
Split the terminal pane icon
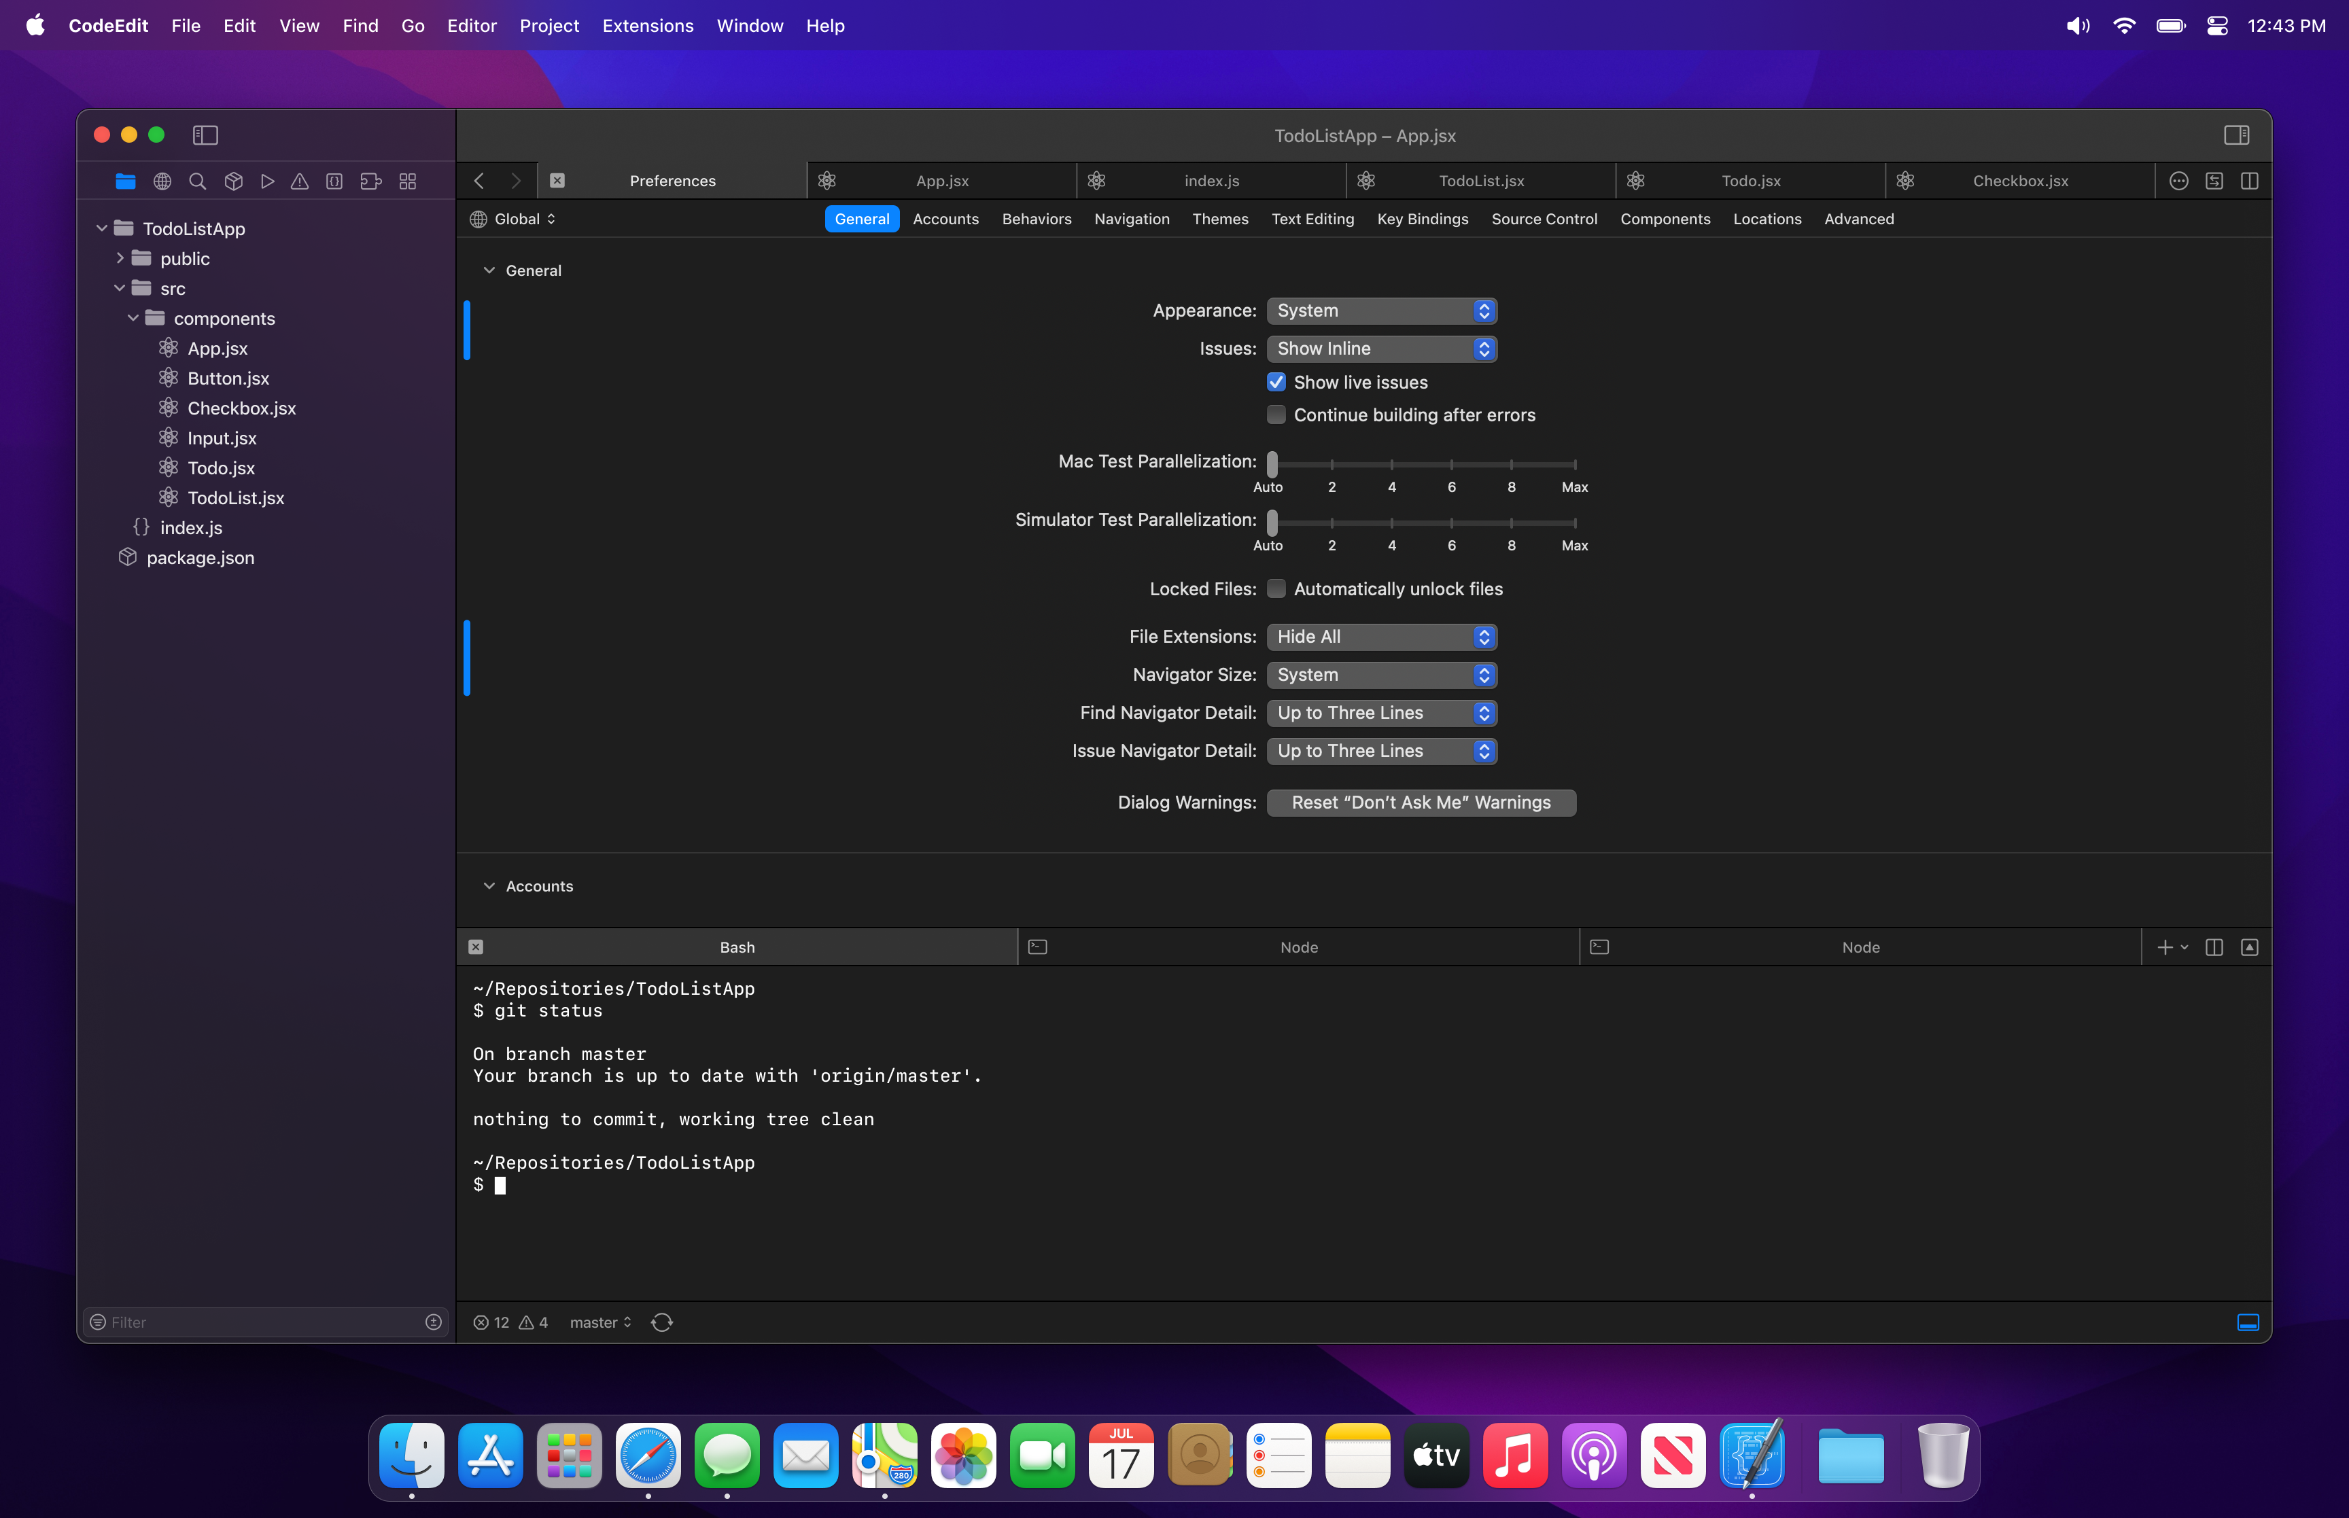tap(2214, 947)
